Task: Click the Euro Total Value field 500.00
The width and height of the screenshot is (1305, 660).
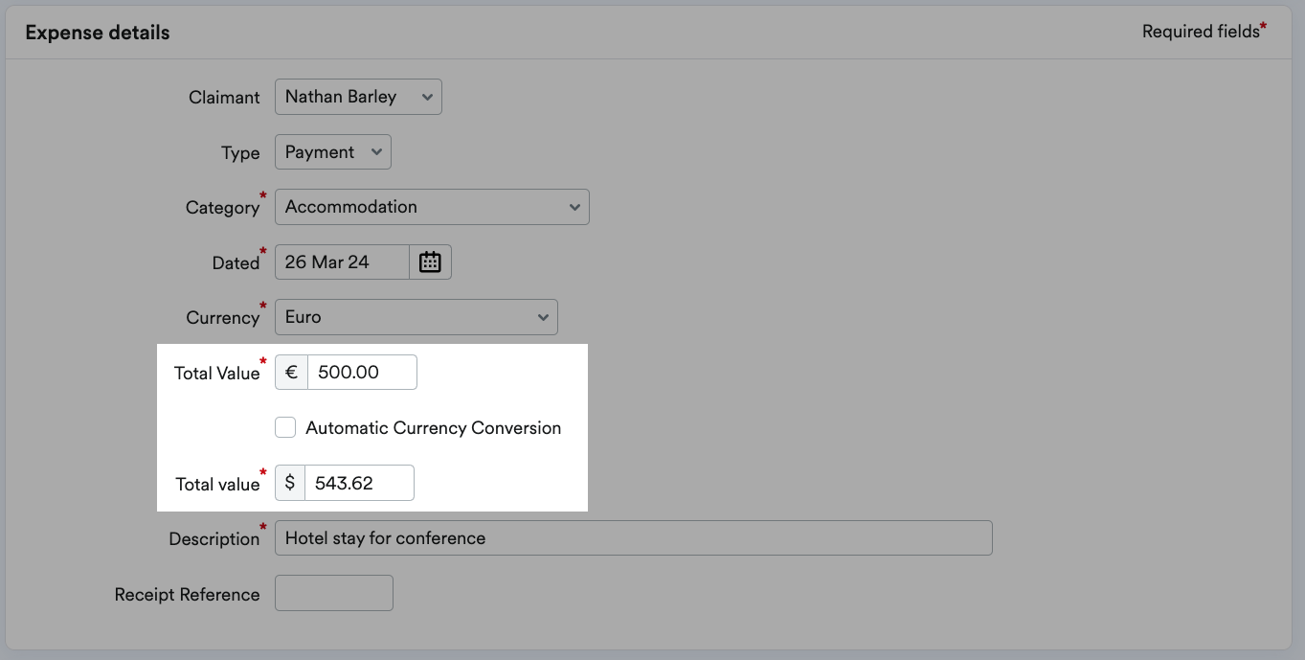Action: coord(362,373)
